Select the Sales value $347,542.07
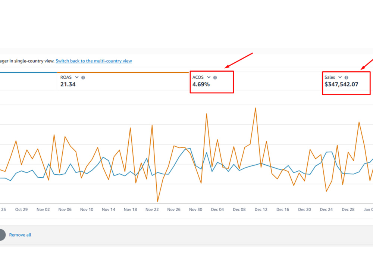 tap(341, 84)
